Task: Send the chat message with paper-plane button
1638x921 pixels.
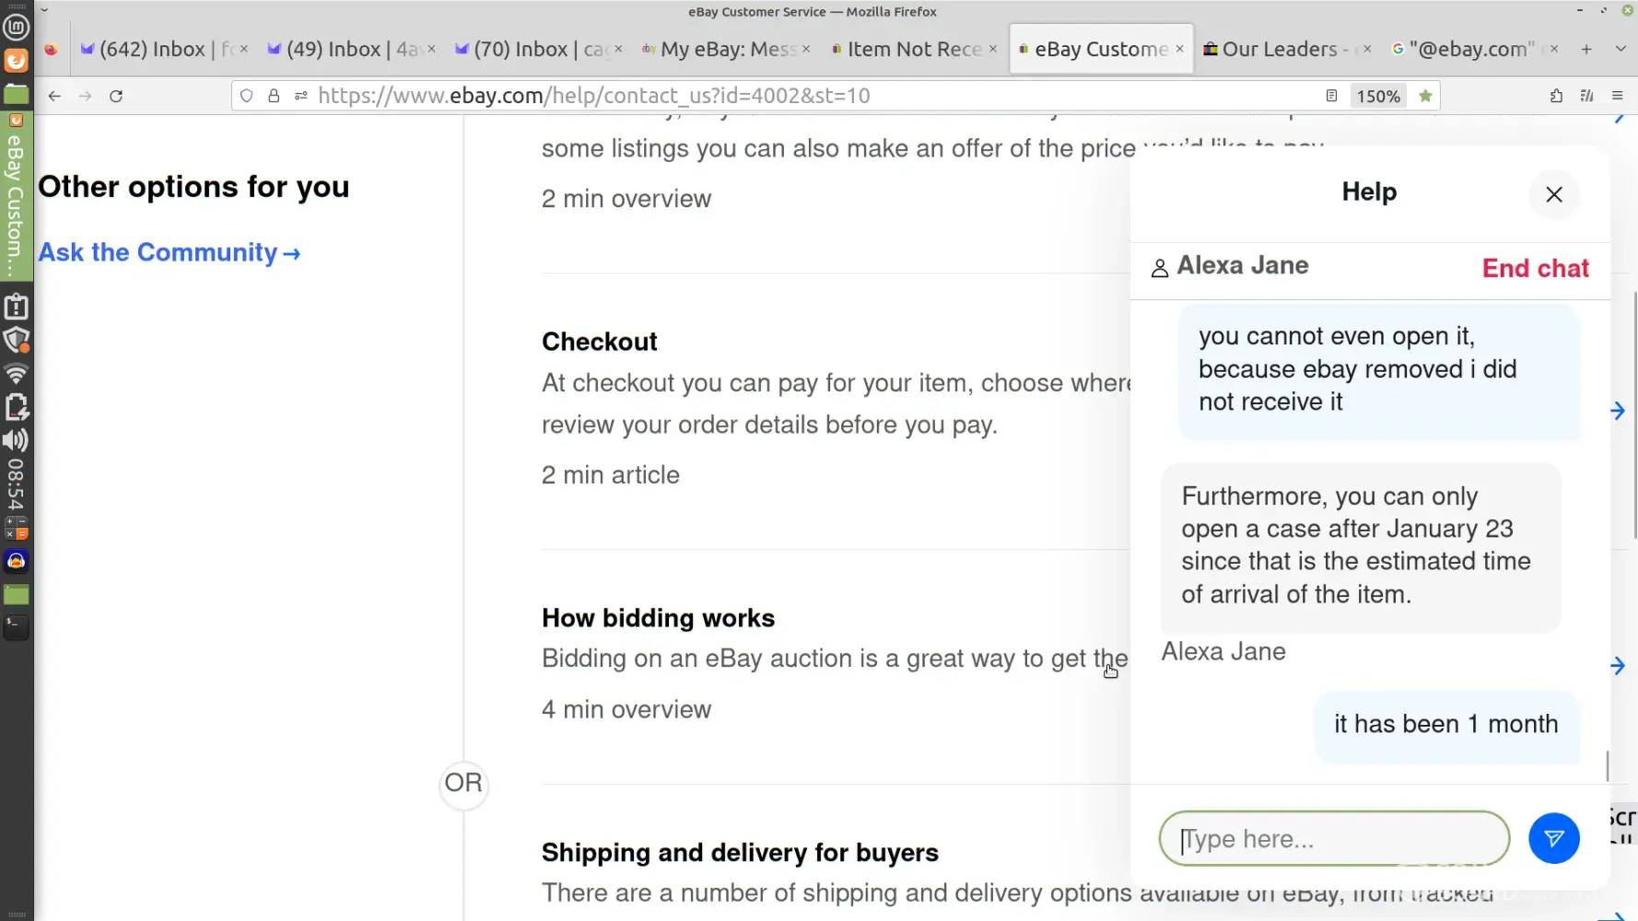Action: [x=1553, y=838]
